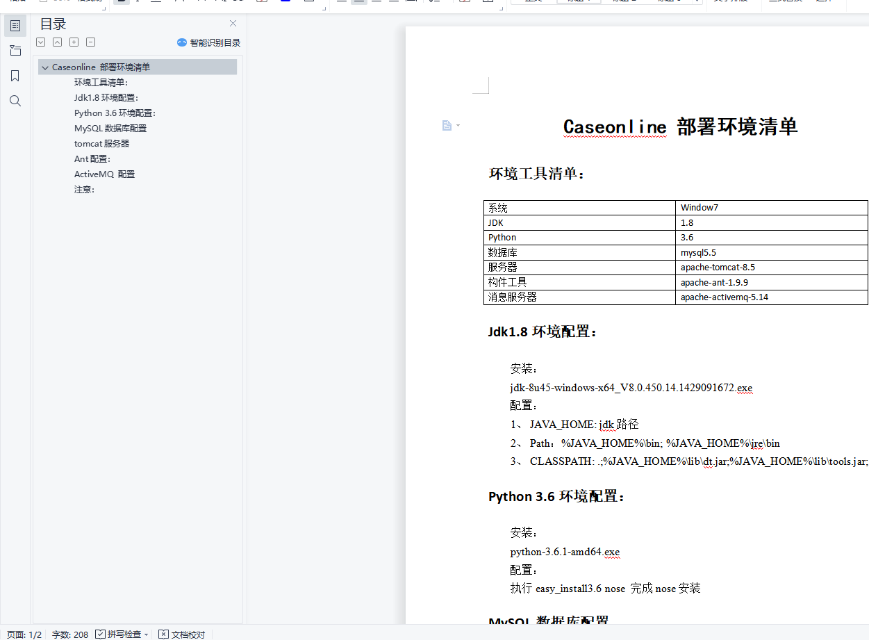The height and width of the screenshot is (640, 869).
Task: Open the dropdown arrow beside the page icon
Action: 458,126
